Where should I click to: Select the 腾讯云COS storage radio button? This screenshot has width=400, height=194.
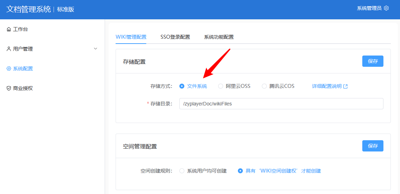coord(264,86)
